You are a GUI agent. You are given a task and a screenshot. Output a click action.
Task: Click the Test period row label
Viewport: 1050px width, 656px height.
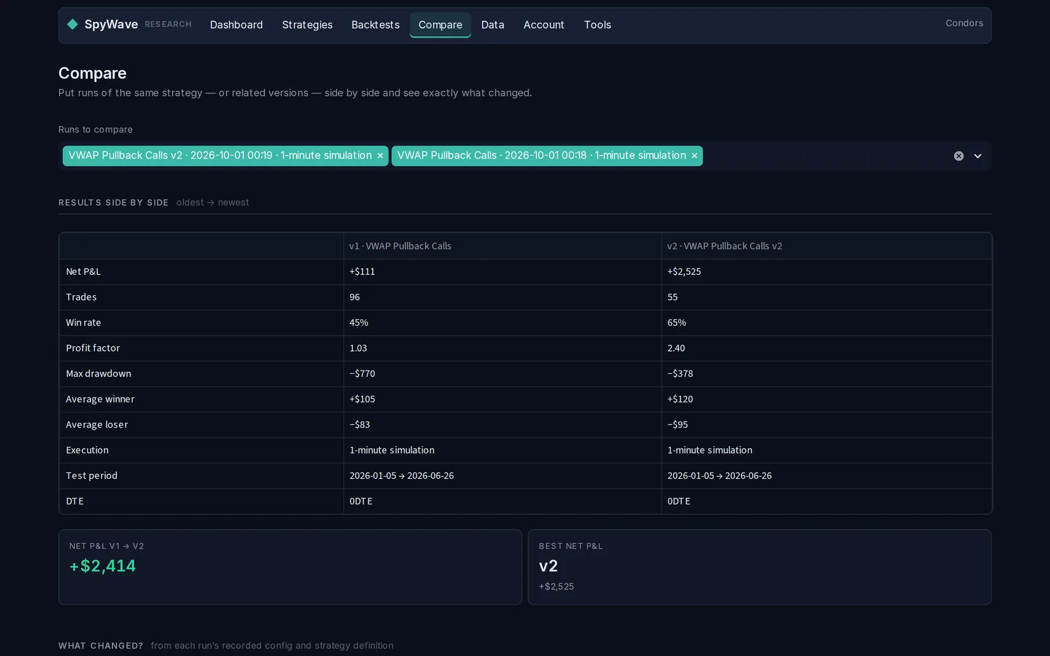tap(92, 476)
